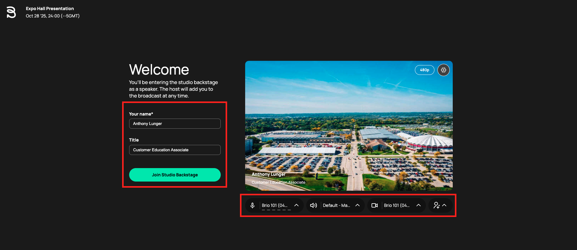Mute the microphone icon
This screenshot has height=250, width=577.
(x=252, y=205)
